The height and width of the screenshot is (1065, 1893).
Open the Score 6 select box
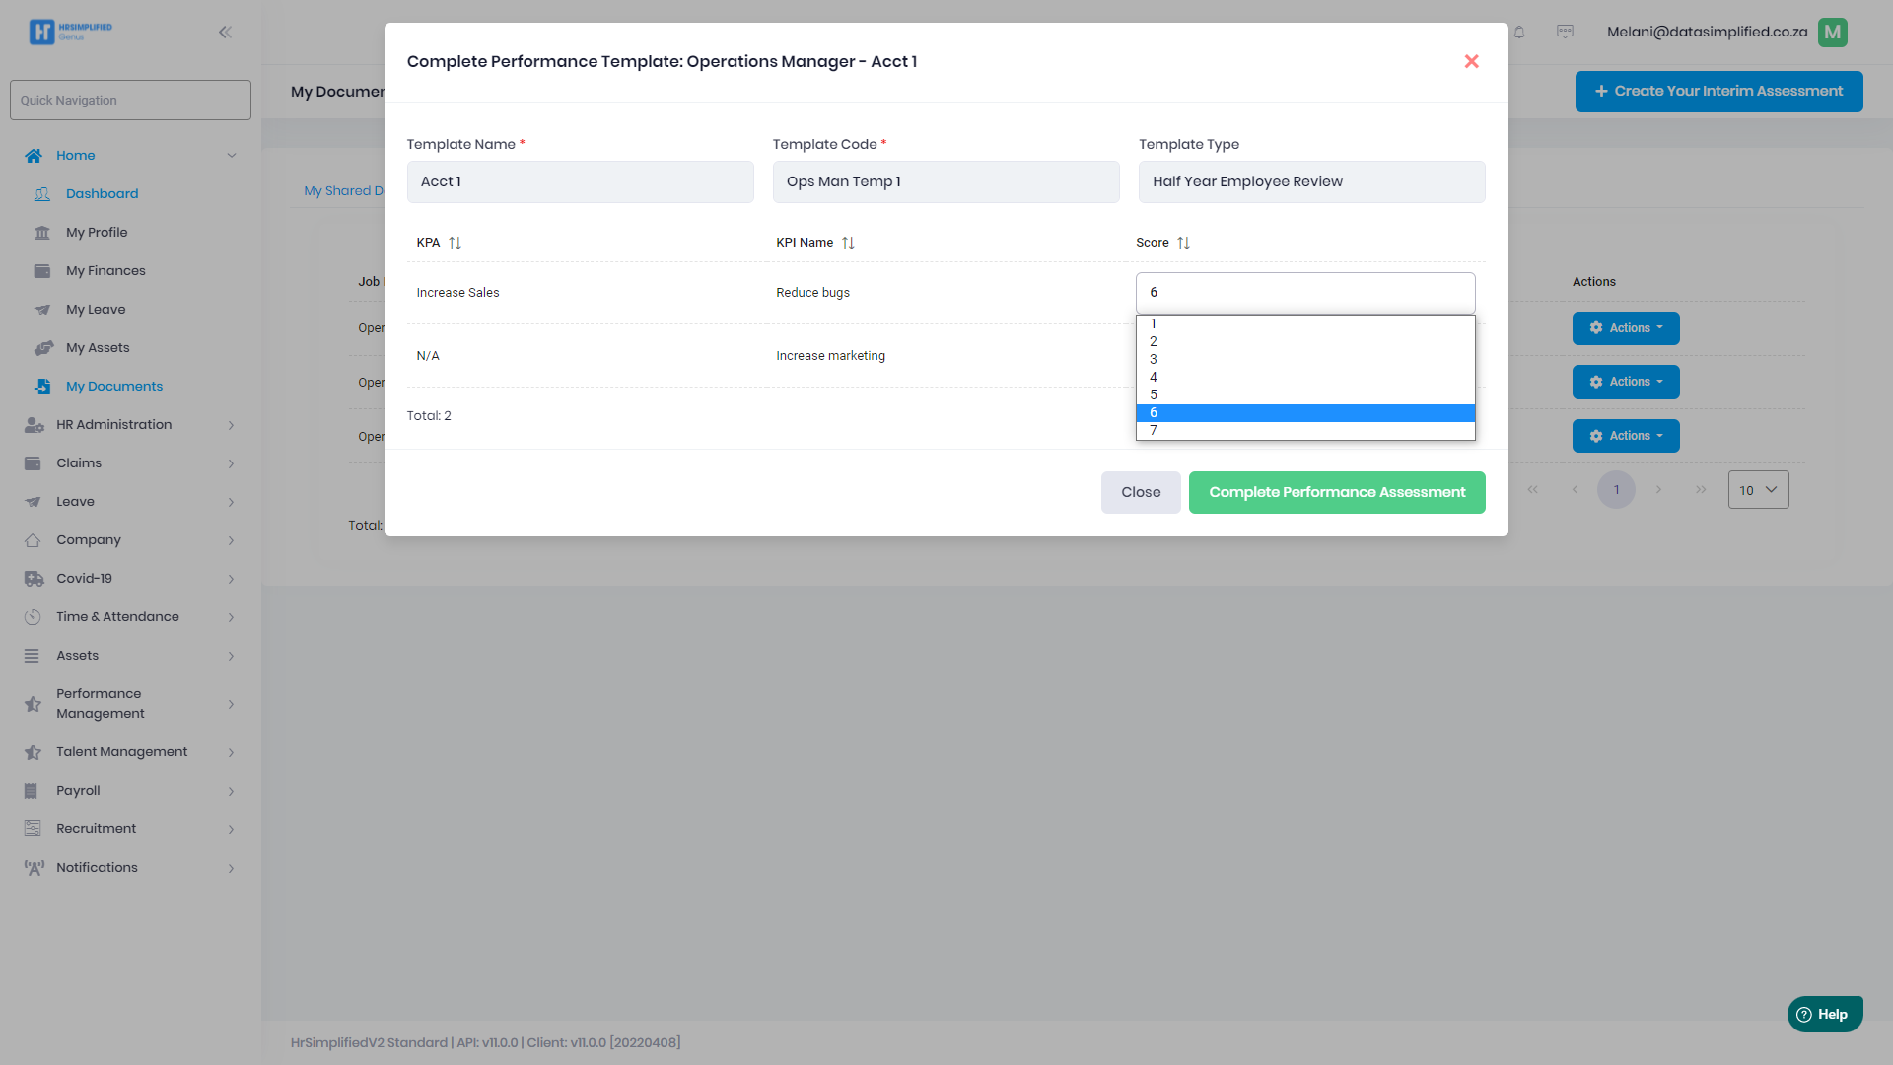(x=1304, y=293)
